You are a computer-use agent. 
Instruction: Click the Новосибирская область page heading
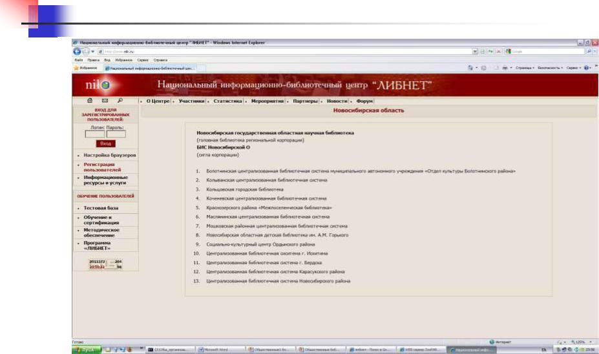(x=368, y=110)
